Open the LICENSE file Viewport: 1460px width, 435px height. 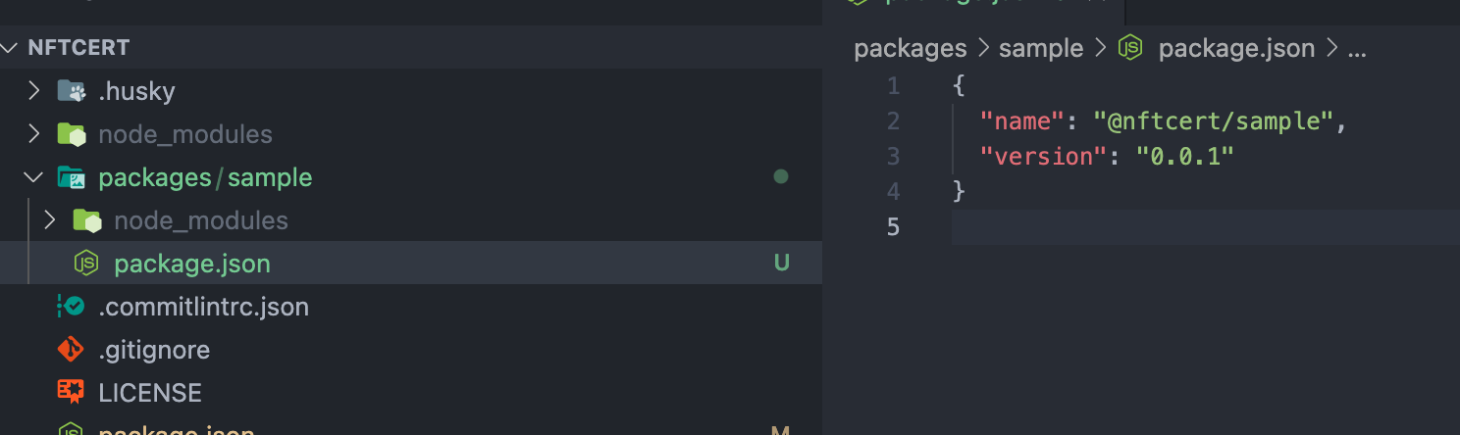[150, 393]
